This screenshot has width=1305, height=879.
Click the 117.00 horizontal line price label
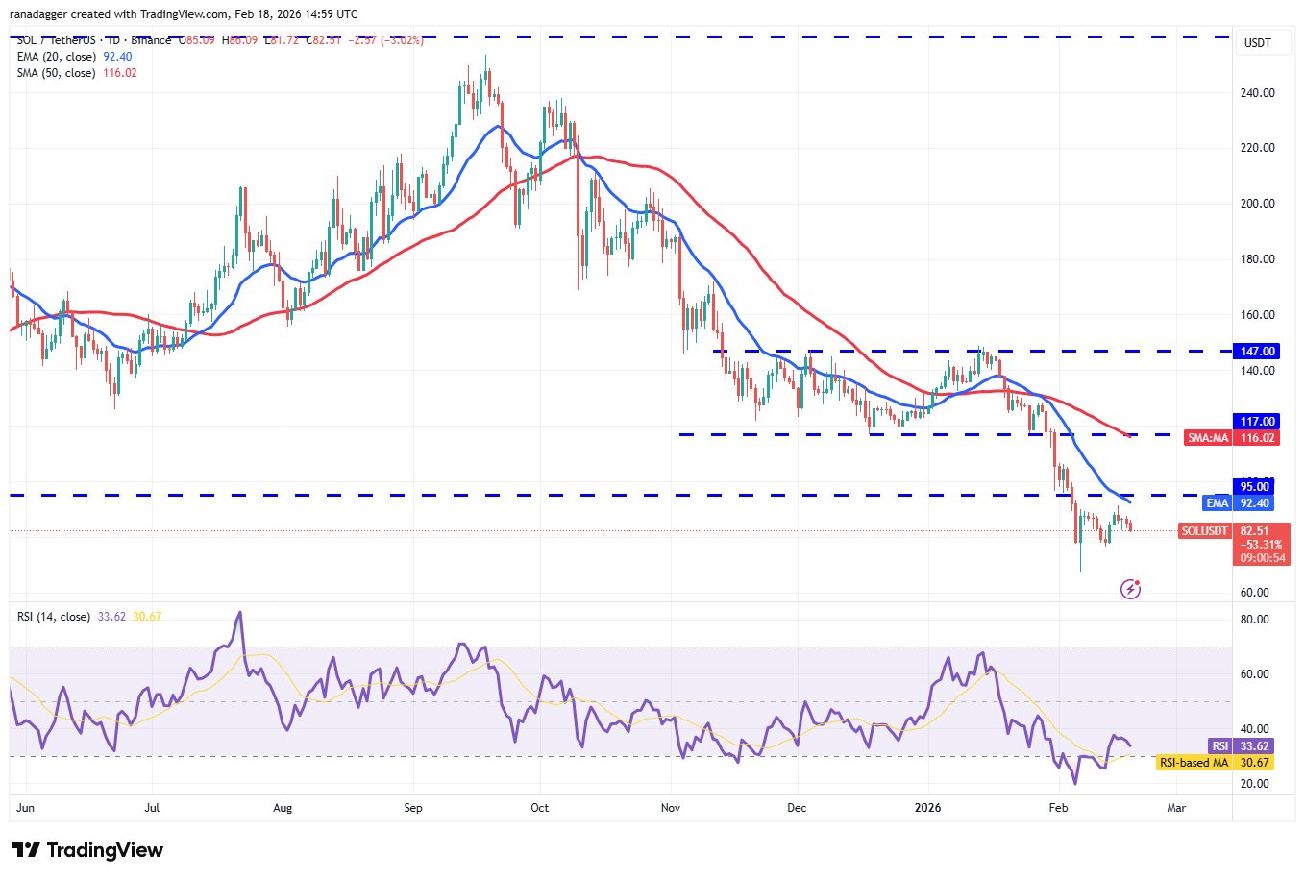(1258, 422)
